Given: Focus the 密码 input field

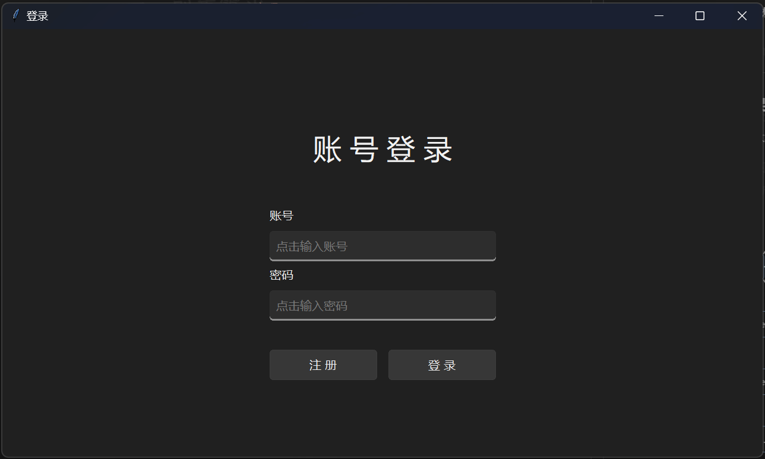Looking at the screenshot, I should pos(383,305).
